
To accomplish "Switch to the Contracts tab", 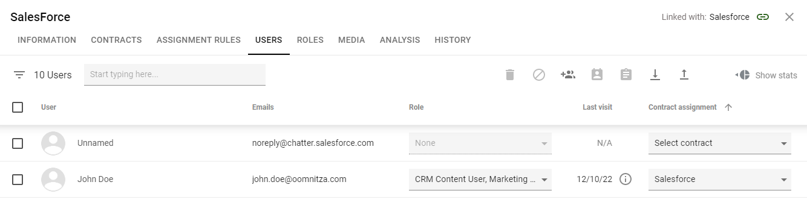I will (x=116, y=40).
